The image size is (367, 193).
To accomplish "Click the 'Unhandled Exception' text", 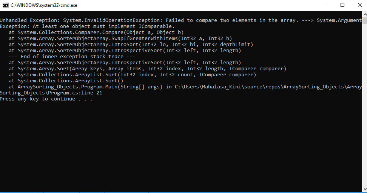I will tap(28, 20).
